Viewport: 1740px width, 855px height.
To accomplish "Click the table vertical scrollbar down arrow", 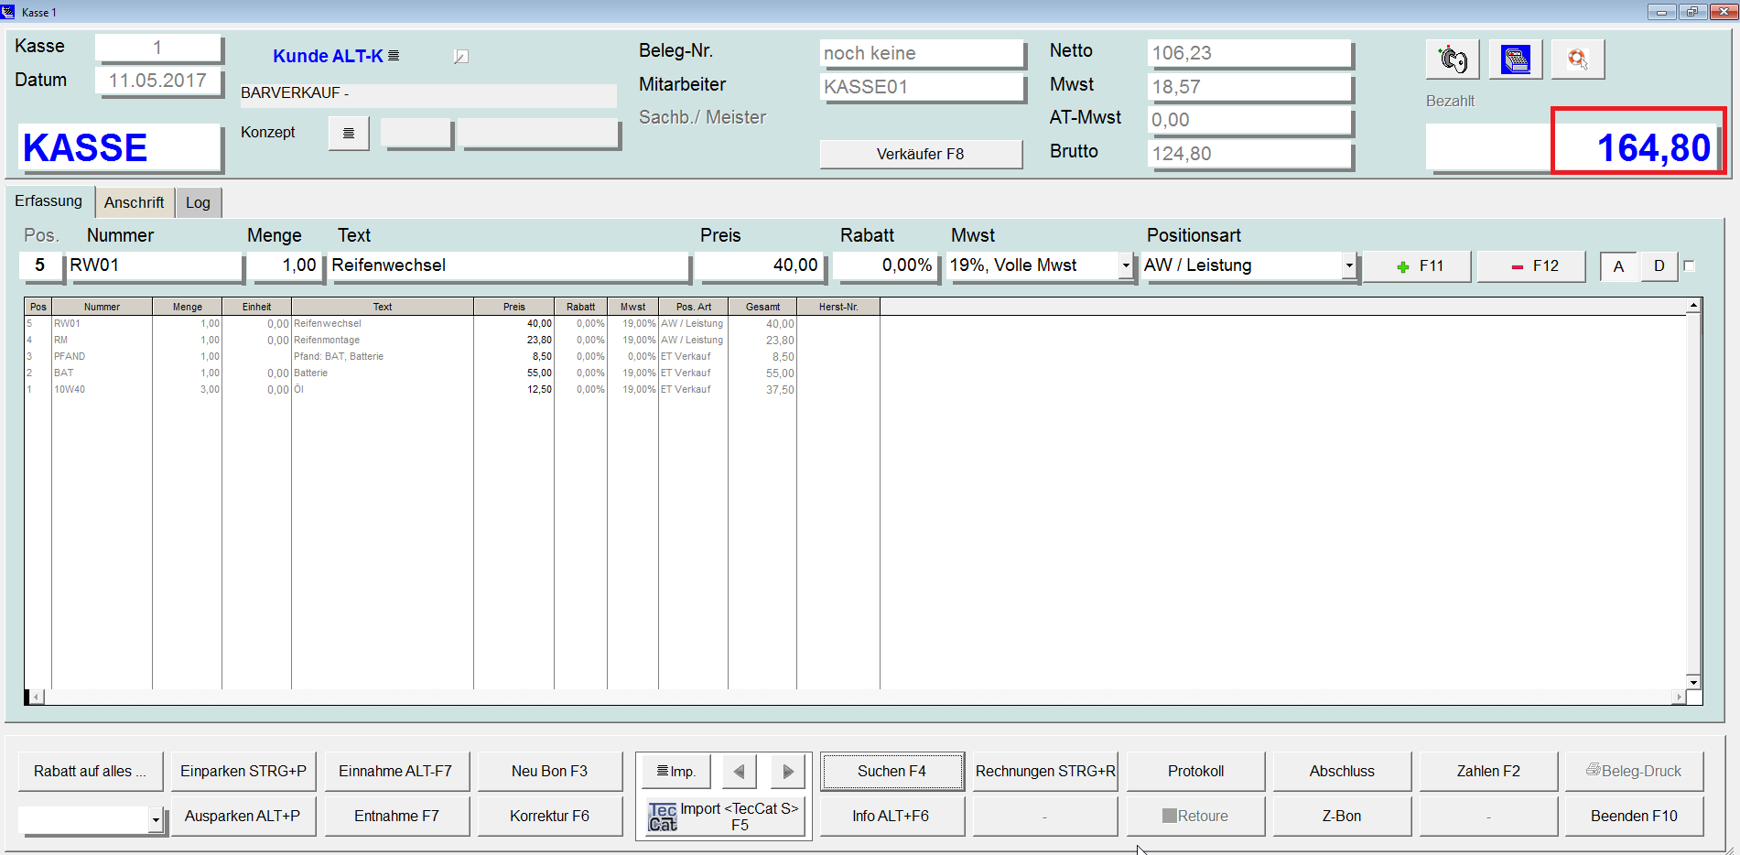I will pos(1693,682).
